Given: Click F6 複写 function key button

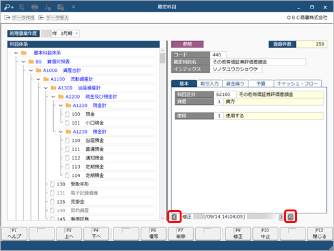Looking at the screenshot, I should click(154, 233).
